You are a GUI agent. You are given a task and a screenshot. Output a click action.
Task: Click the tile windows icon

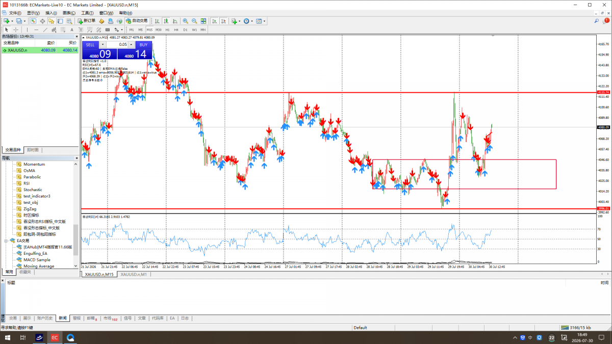(203, 21)
